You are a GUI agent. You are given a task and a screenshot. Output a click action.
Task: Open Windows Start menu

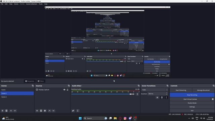80,118
